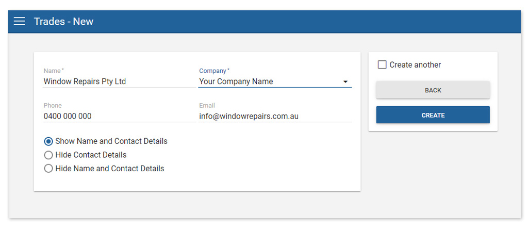The height and width of the screenshot is (230, 528).
Task: Click the 'Hide Name and Contact Details' label text
Action: [110, 169]
